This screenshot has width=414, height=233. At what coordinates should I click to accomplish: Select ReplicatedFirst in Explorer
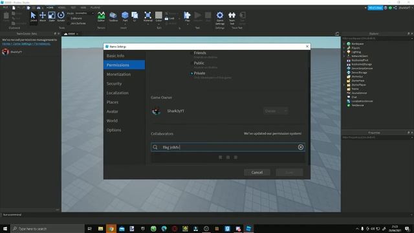[x=360, y=60]
